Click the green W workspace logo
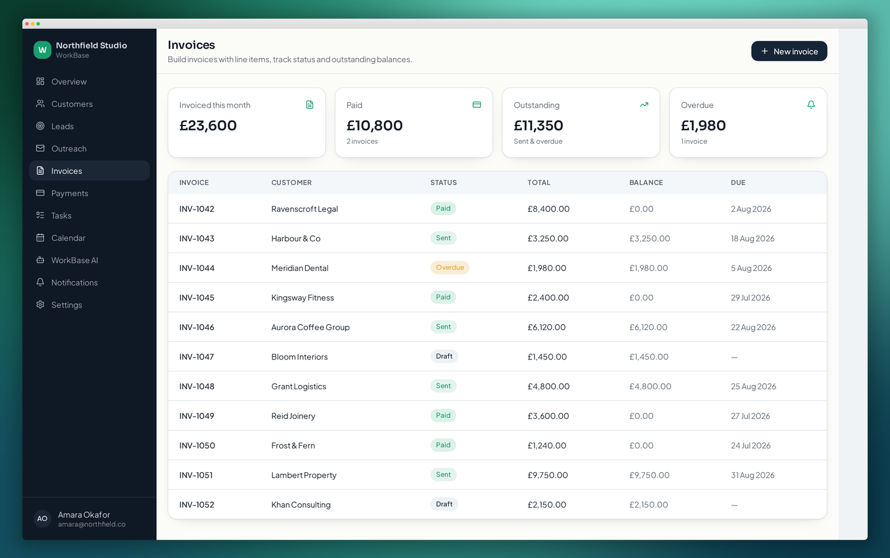 click(42, 50)
